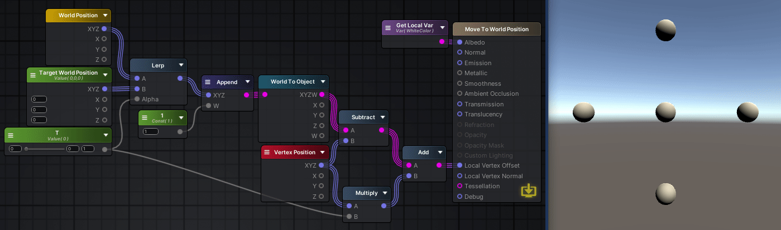
Task: Expand the Multiply node dropdown arrow
Action: [x=385, y=193]
